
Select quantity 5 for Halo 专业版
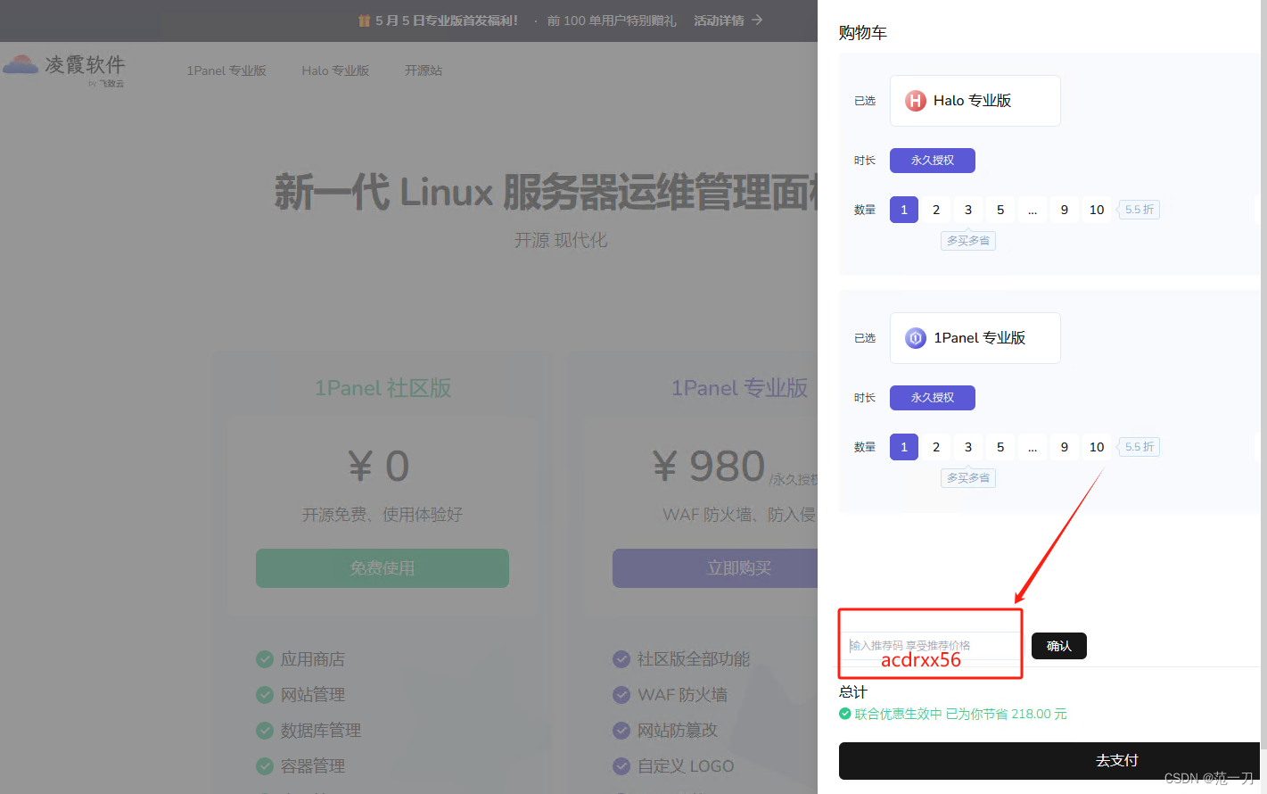tap(1000, 210)
